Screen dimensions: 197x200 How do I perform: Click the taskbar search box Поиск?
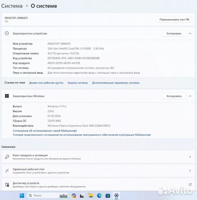tap(47, 196)
